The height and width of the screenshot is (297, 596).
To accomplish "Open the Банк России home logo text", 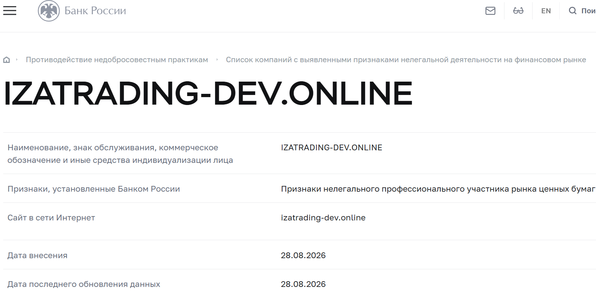I will [95, 11].
